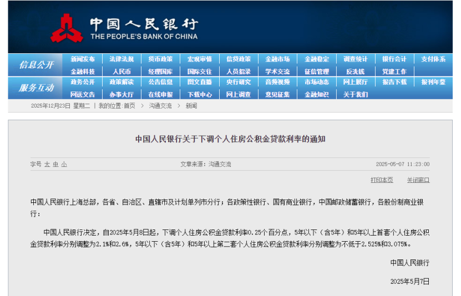The width and height of the screenshot is (461, 296).
Task: Navigate to 支付体系 section
Action: (x=433, y=59)
